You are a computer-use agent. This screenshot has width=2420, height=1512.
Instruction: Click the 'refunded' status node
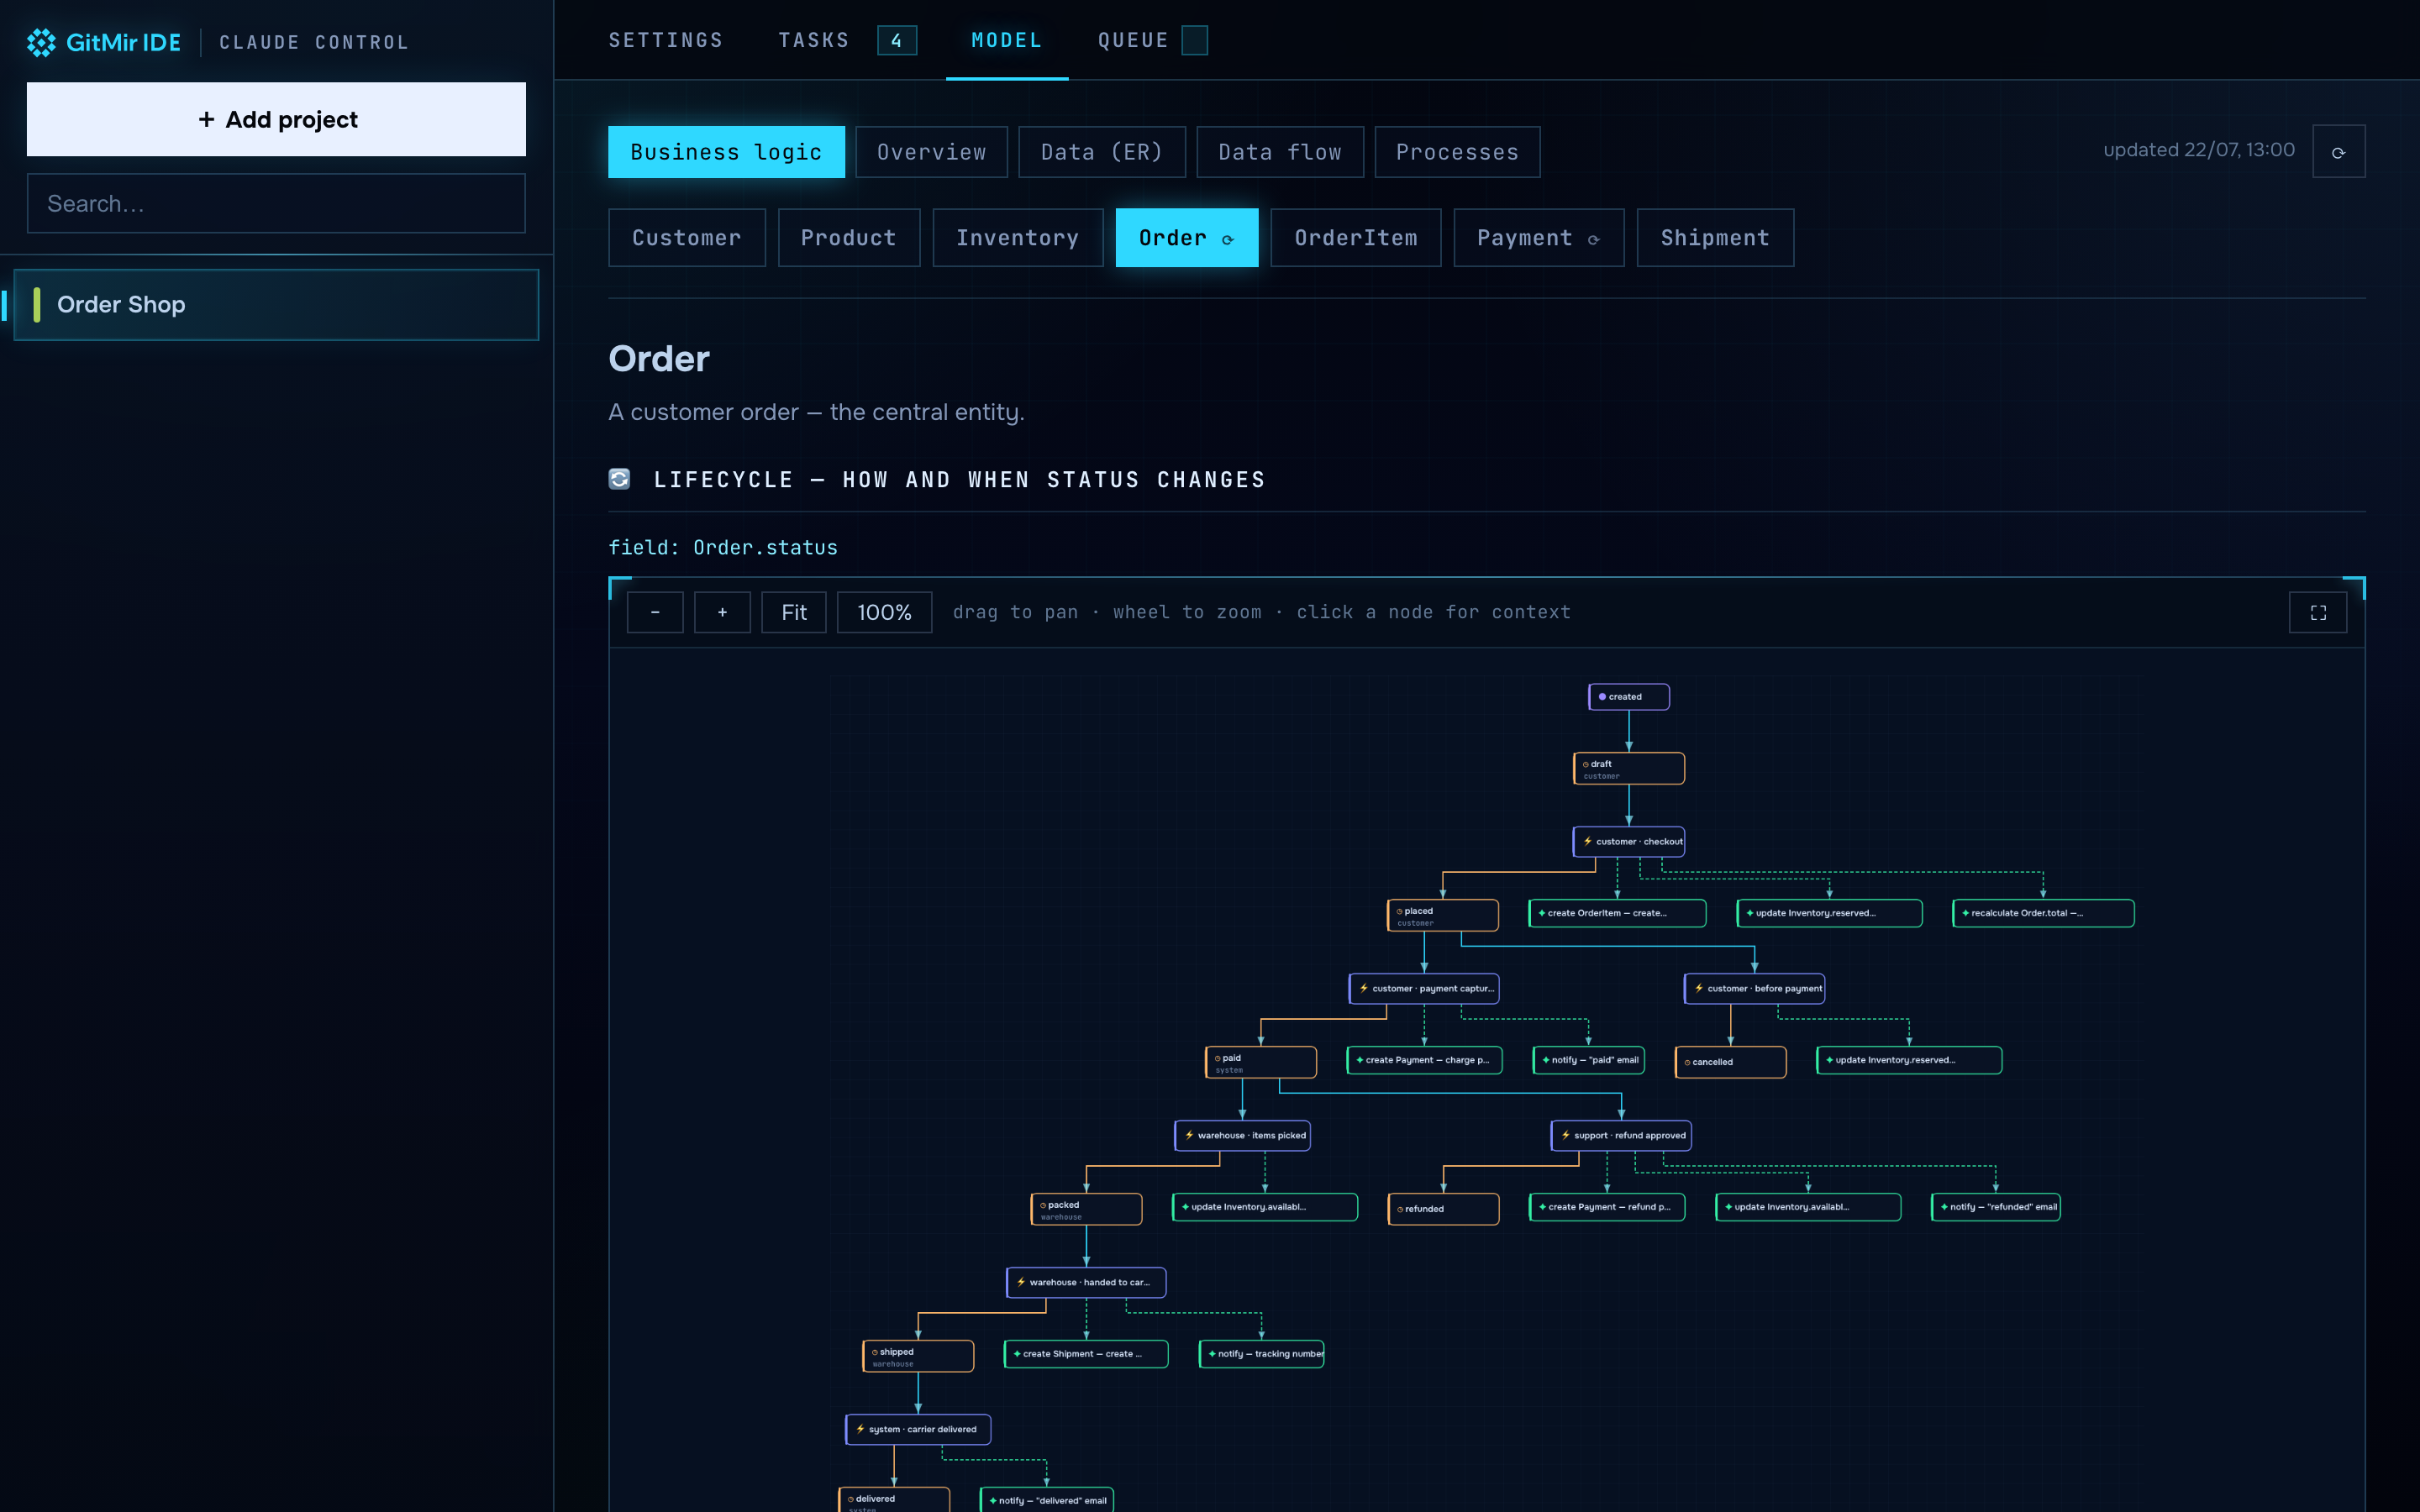1443,1209
